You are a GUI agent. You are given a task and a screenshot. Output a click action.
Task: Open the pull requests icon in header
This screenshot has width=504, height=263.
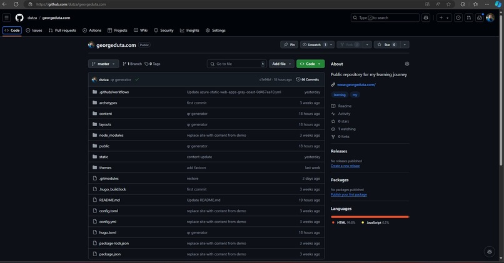pos(469,17)
